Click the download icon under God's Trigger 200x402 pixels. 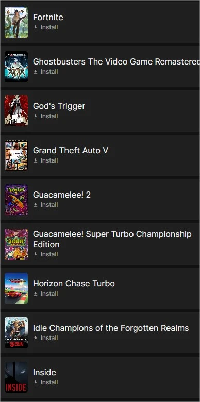[36, 116]
